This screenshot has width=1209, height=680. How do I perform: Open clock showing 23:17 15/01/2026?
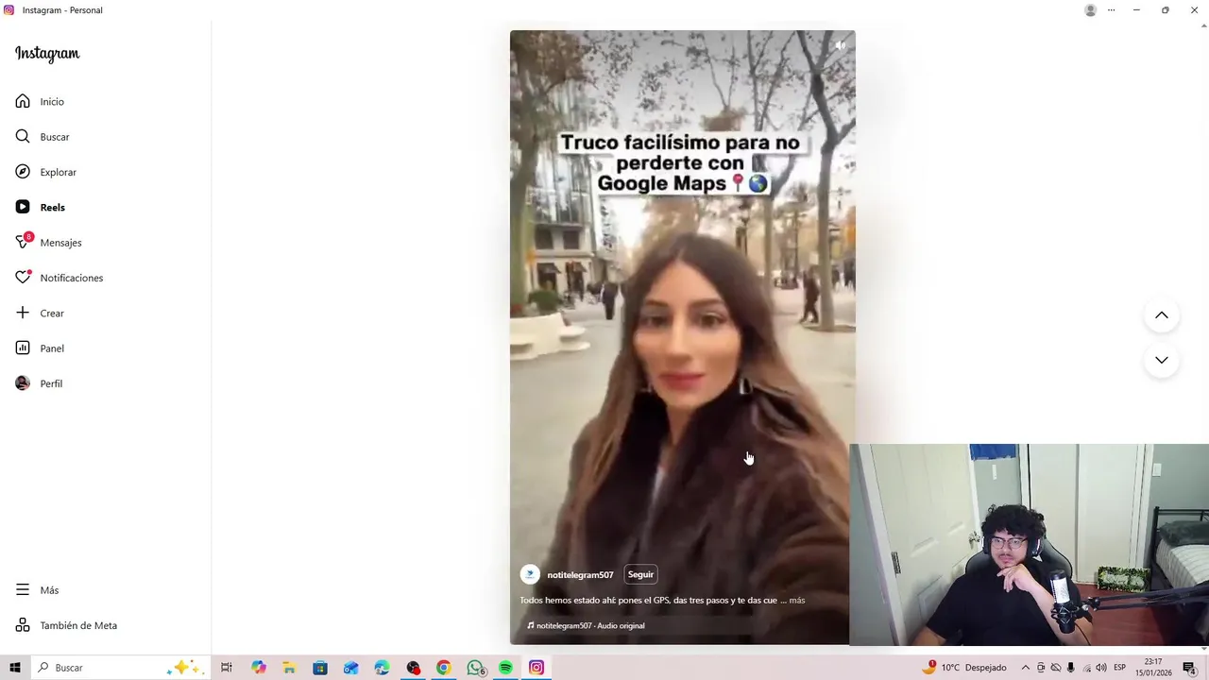click(1153, 668)
